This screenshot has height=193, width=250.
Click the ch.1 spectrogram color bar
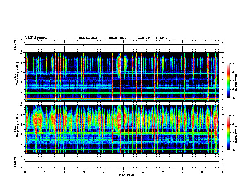pos(228,81)
